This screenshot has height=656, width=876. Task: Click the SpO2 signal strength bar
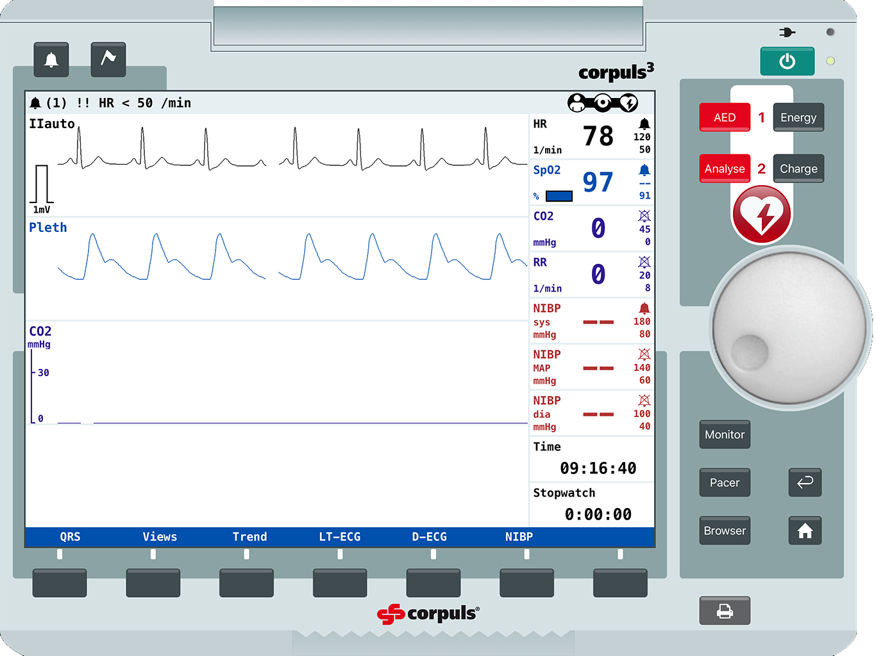(559, 196)
